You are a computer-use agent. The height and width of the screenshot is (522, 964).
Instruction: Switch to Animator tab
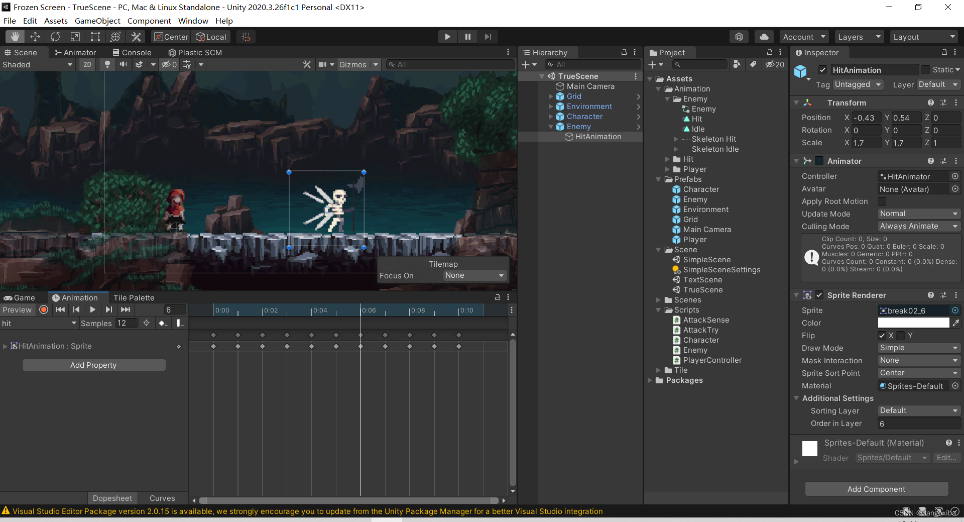click(x=75, y=52)
